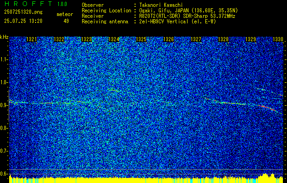
Task: Select the filename 2507251320.png
Action: 23,12
